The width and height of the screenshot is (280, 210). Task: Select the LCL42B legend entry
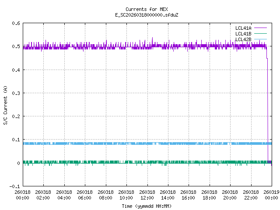coord(243,39)
